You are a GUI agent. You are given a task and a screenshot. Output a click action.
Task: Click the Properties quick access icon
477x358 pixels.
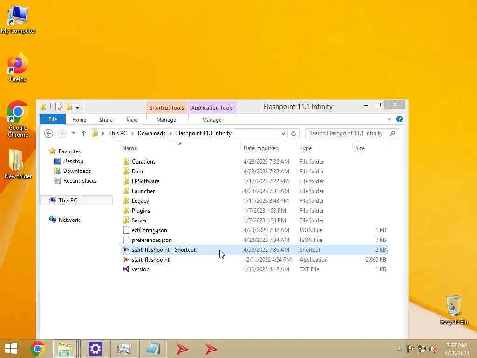click(x=58, y=107)
